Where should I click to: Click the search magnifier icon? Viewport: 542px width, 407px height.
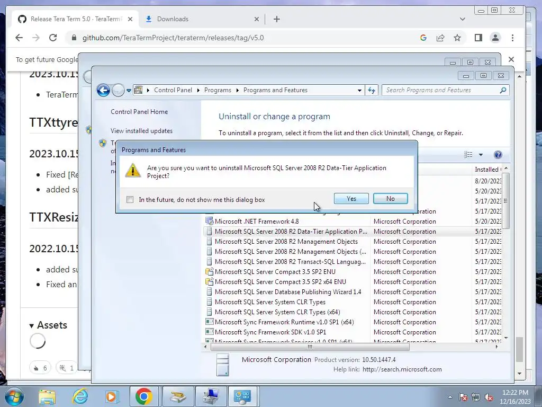pyautogui.click(x=503, y=90)
